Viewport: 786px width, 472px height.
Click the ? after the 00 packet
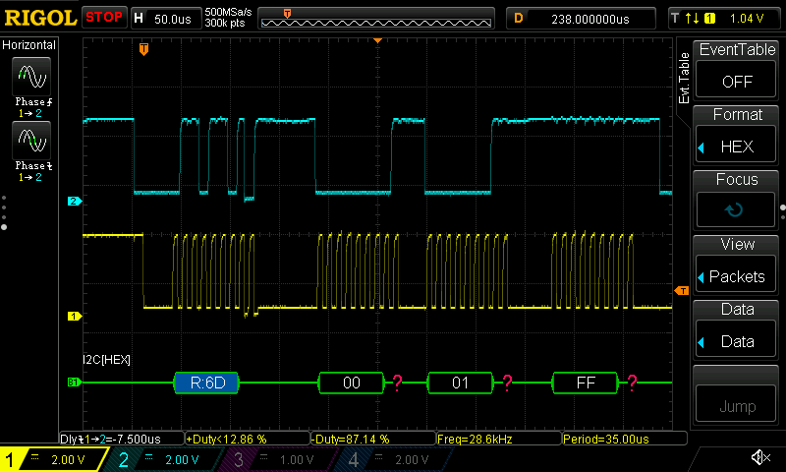(x=398, y=383)
